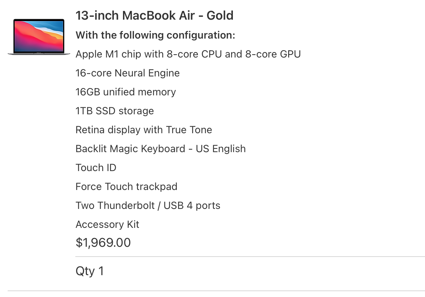Select the 1TB SSD storage line
425x297 pixels.
(x=115, y=111)
